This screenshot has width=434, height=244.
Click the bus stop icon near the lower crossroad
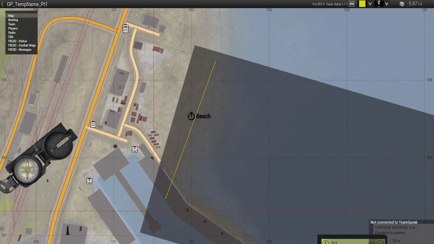point(93,125)
